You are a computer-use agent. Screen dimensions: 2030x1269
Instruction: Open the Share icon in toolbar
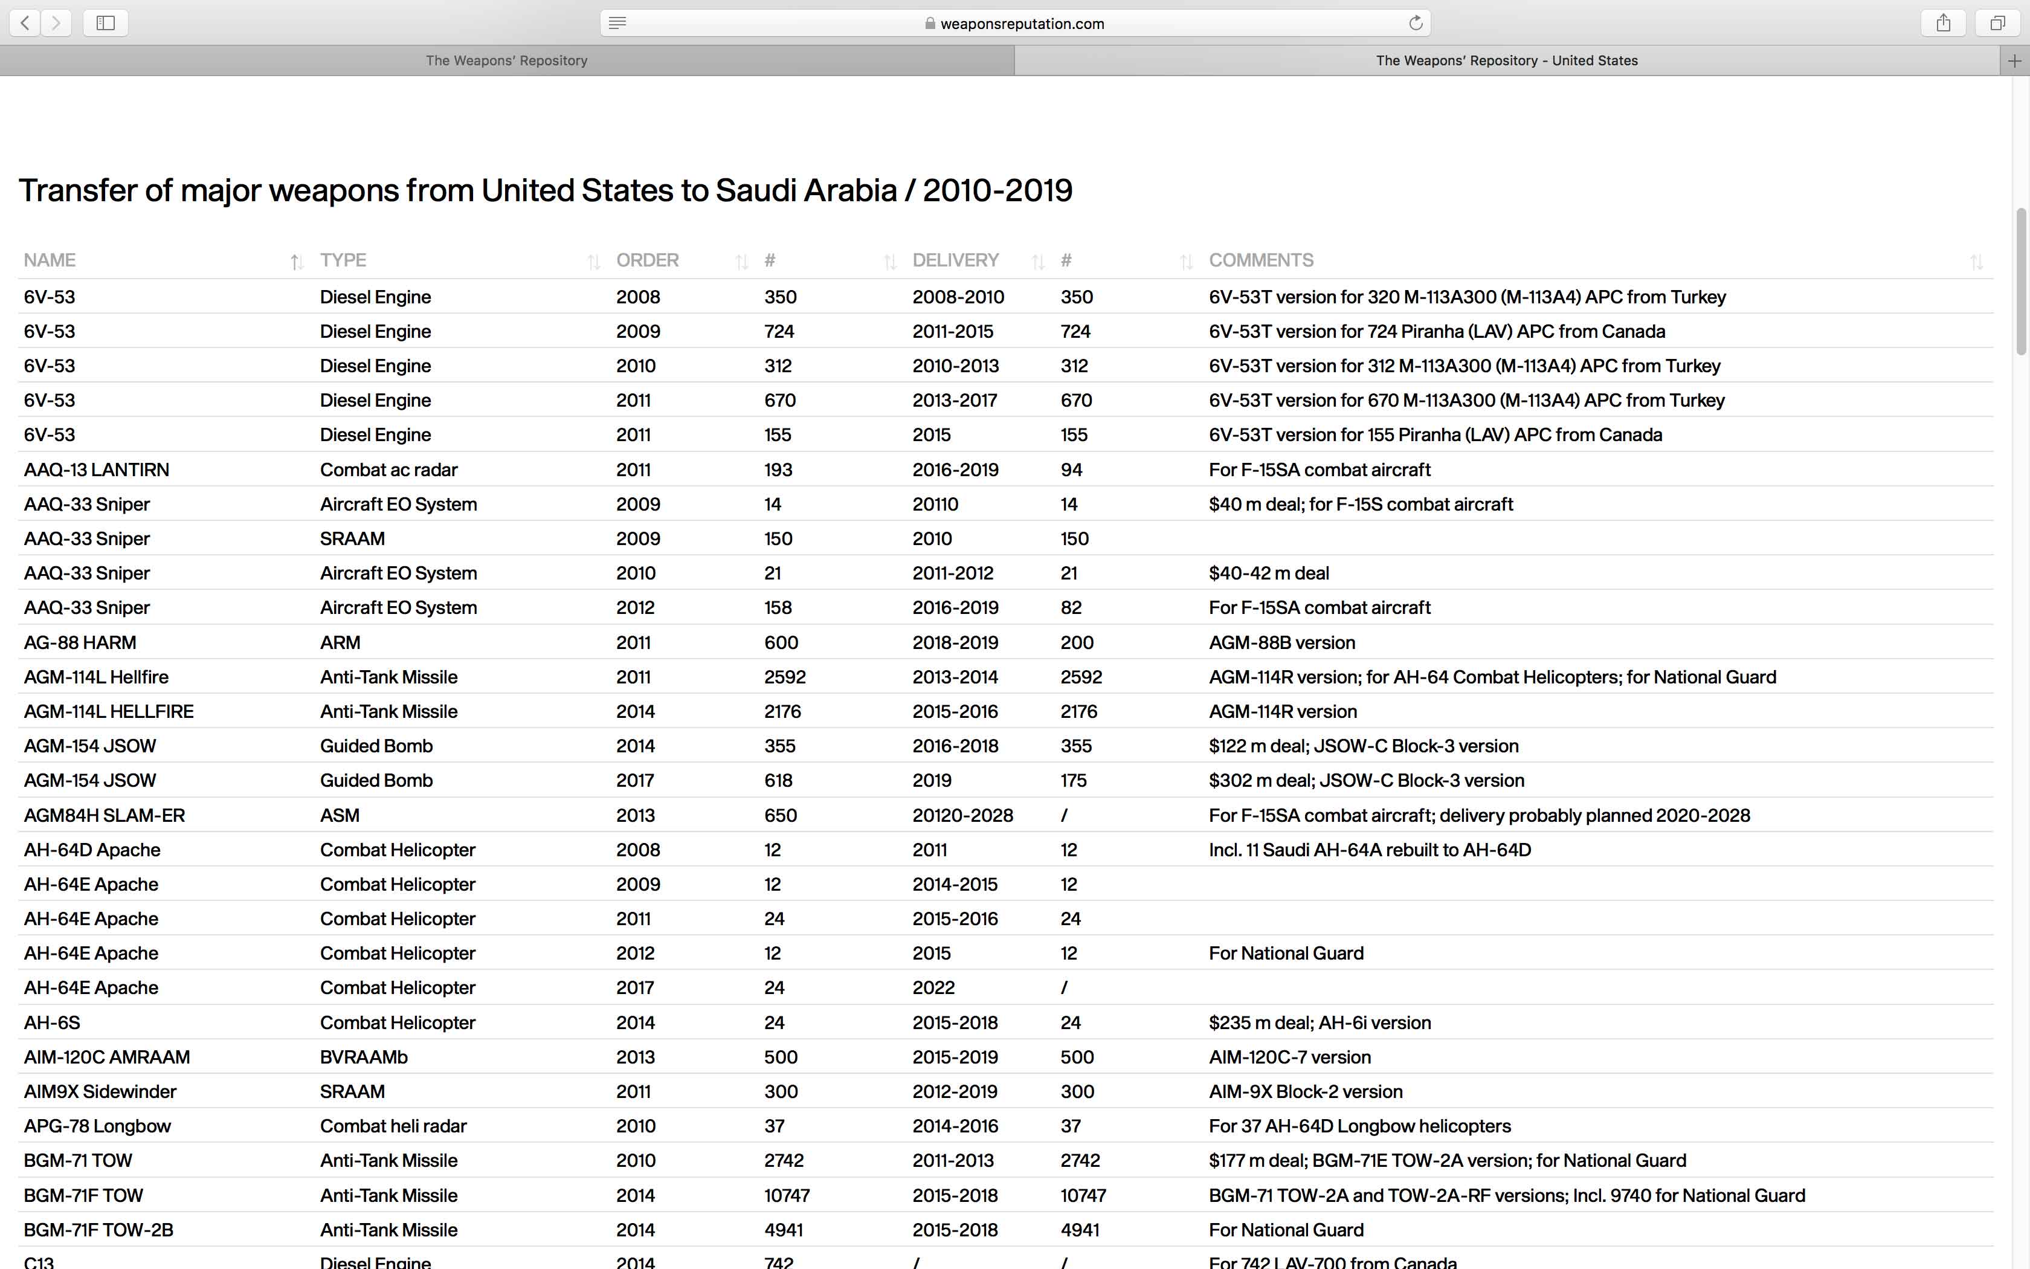1943,23
